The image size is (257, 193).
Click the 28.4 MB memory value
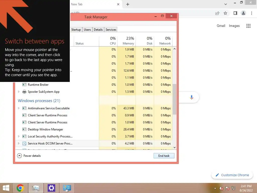pos(129,129)
